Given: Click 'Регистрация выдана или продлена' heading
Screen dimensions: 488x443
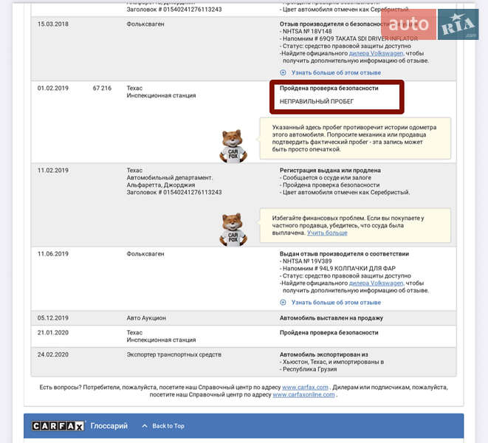Looking at the screenshot, I should [330, 171].
